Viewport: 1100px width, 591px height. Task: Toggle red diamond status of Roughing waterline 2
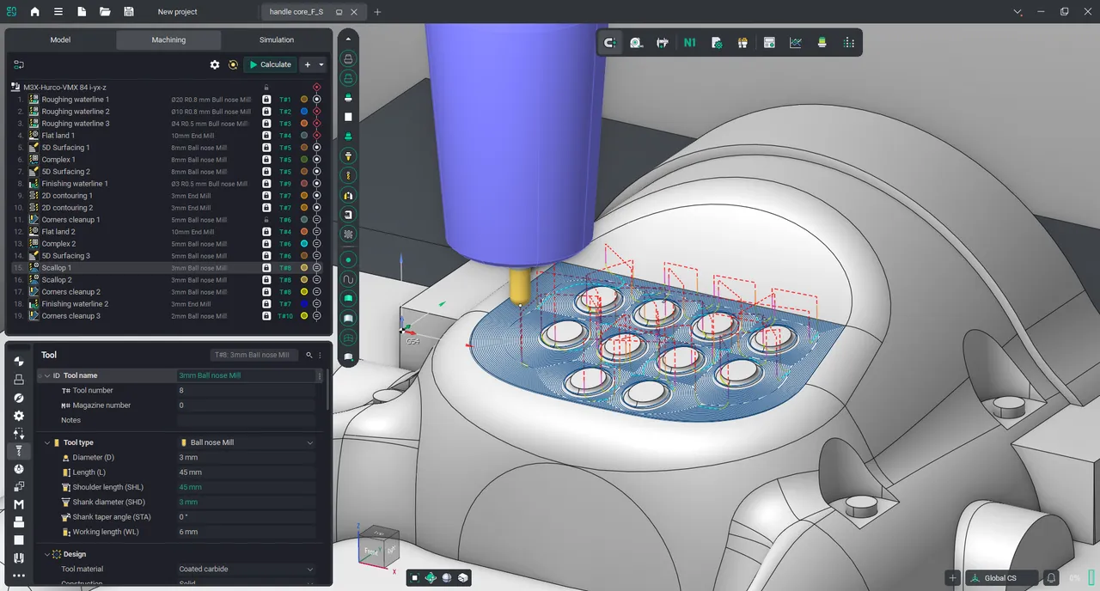[316, 112]
